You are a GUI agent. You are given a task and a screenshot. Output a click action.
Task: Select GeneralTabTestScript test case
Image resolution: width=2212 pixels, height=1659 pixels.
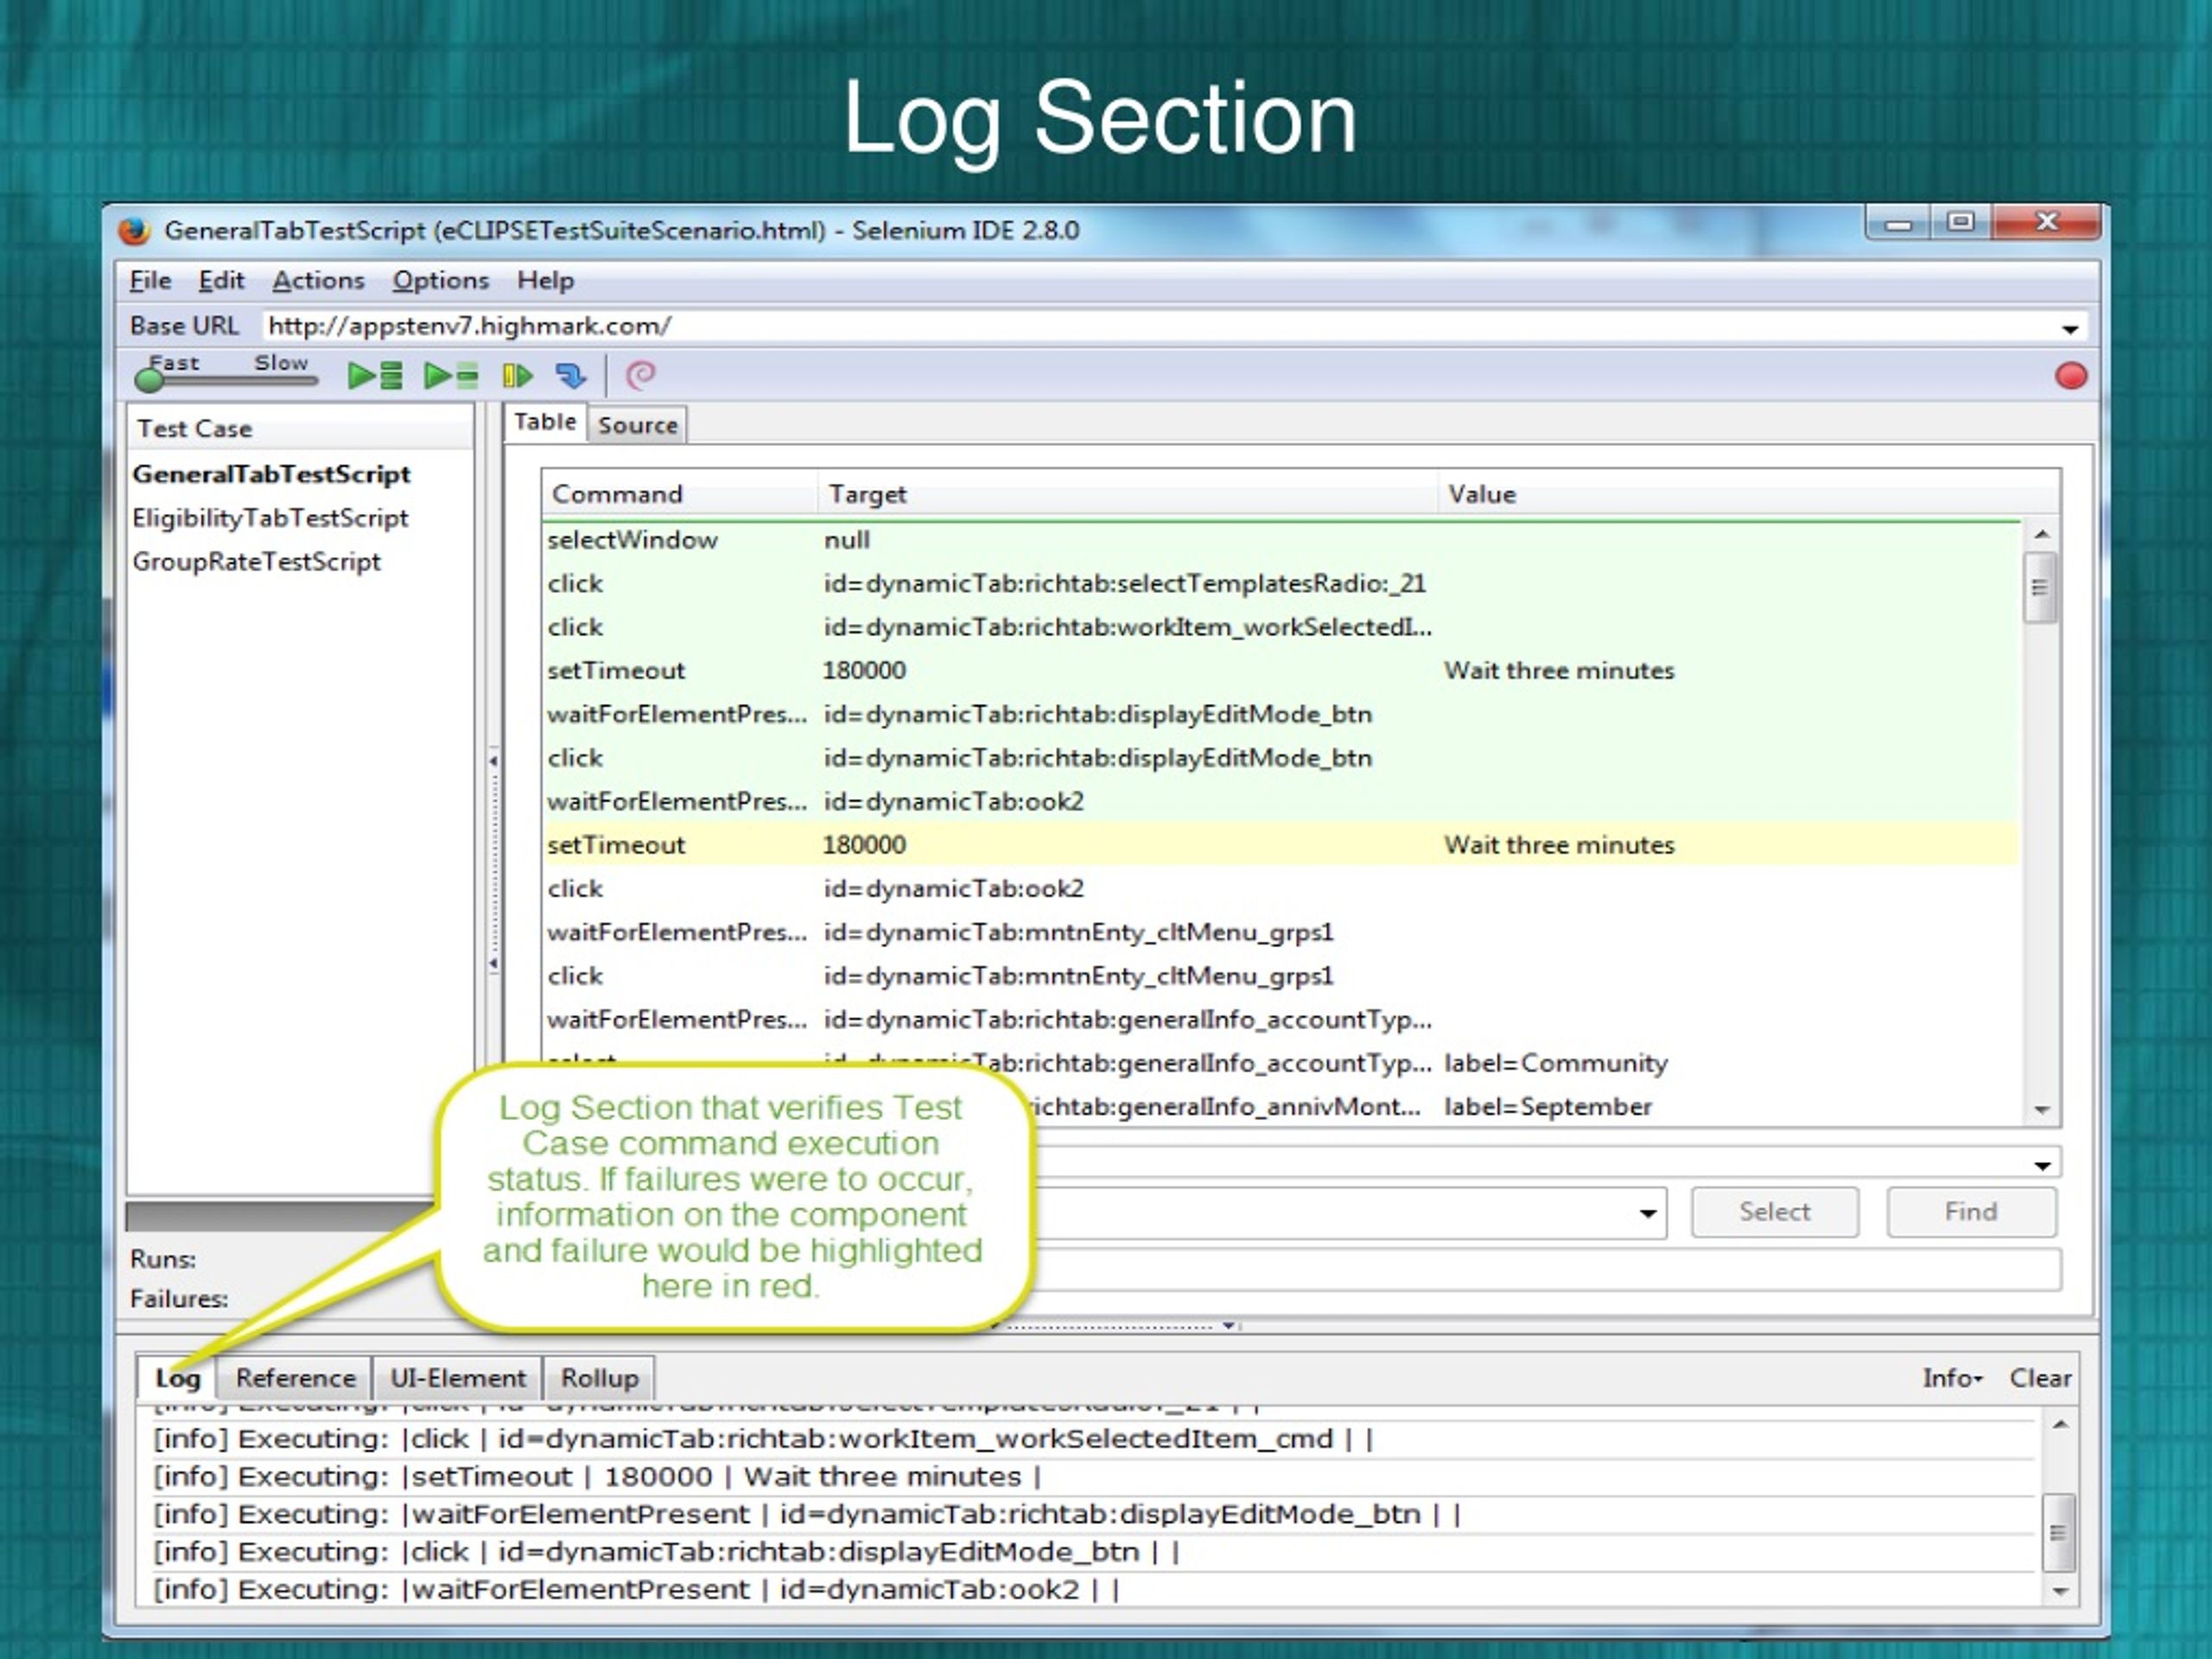click(271, 474)
